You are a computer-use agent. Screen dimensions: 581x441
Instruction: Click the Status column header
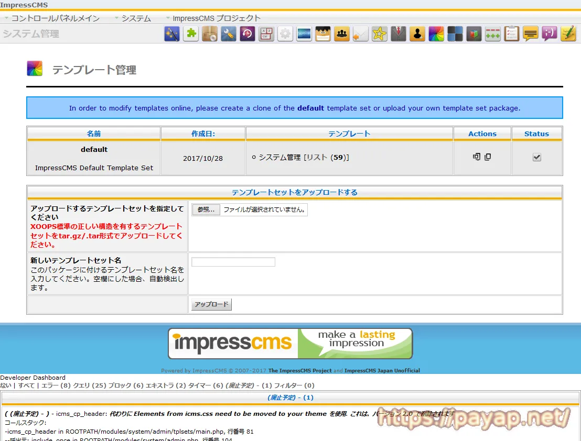tap(536, 134)
